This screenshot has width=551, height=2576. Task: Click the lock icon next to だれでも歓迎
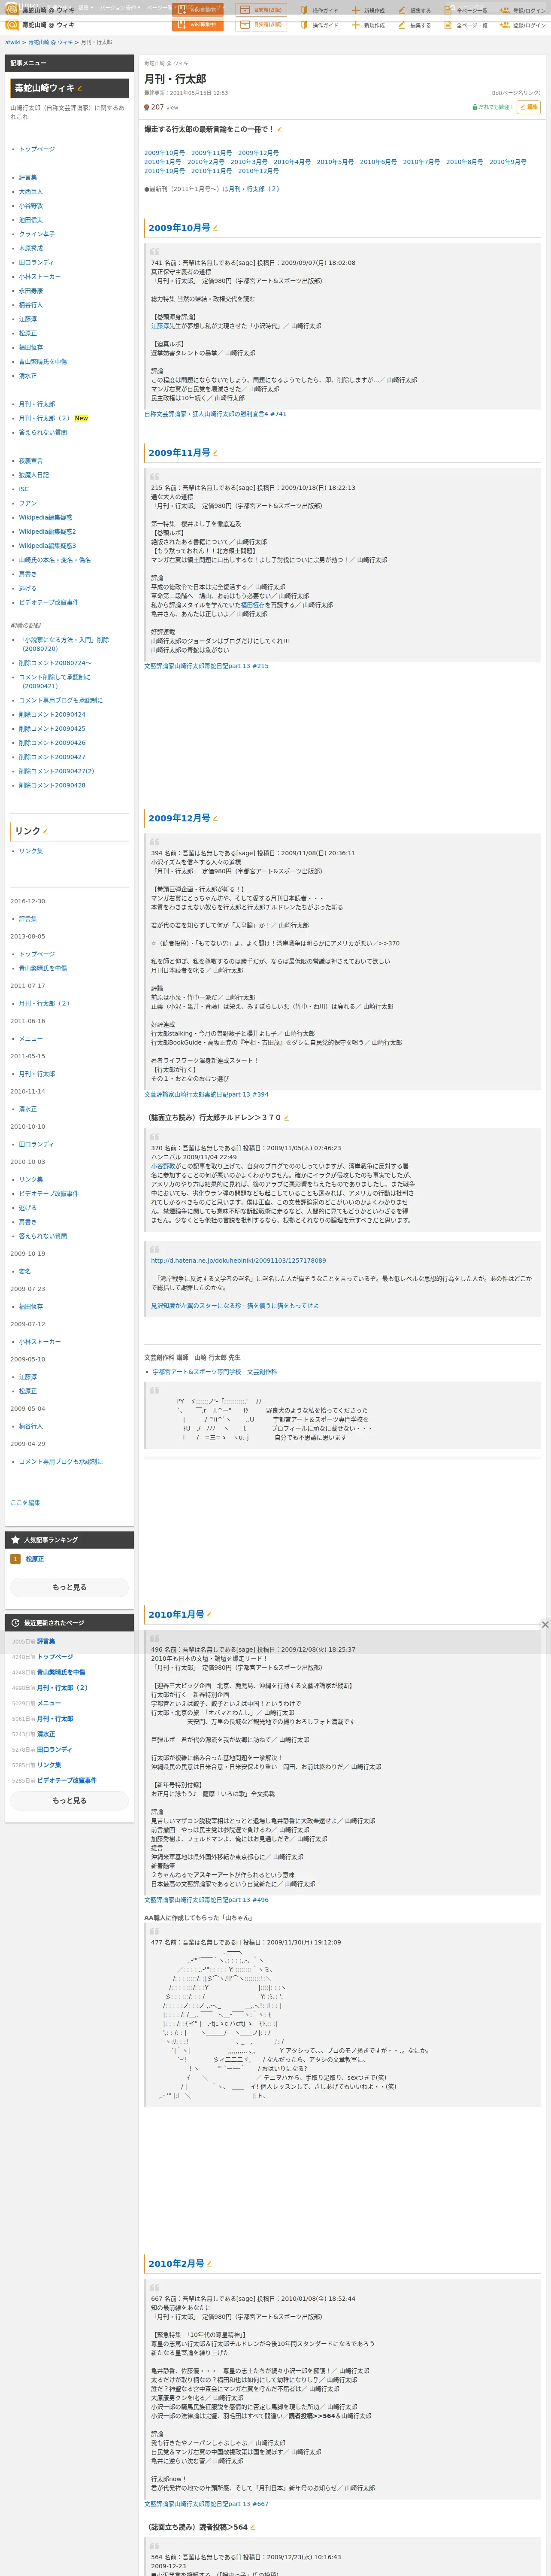(475, 107)
